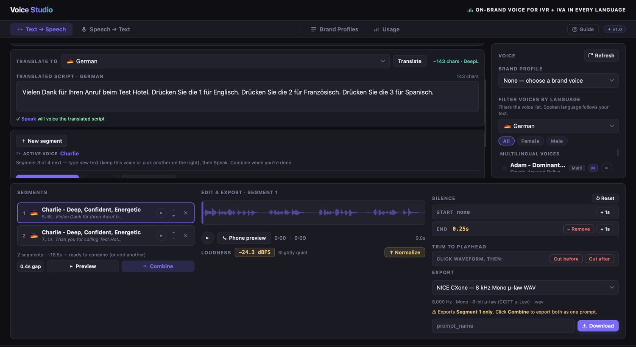The image size is (636, 347).
Task: Preview the combined segments
Action: [x=83, y=266]
